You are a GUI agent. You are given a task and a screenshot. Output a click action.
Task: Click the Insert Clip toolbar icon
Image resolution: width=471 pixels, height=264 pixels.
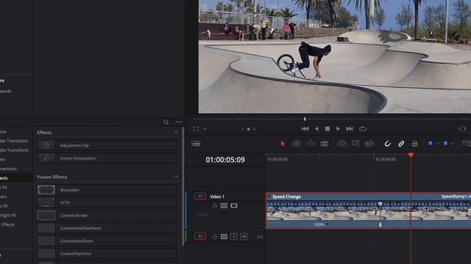341,144
